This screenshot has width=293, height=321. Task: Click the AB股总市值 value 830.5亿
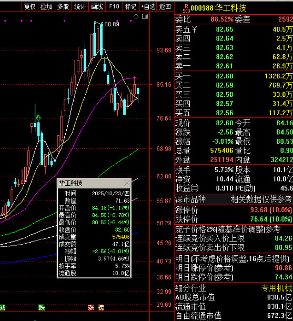tap(279, 297)
